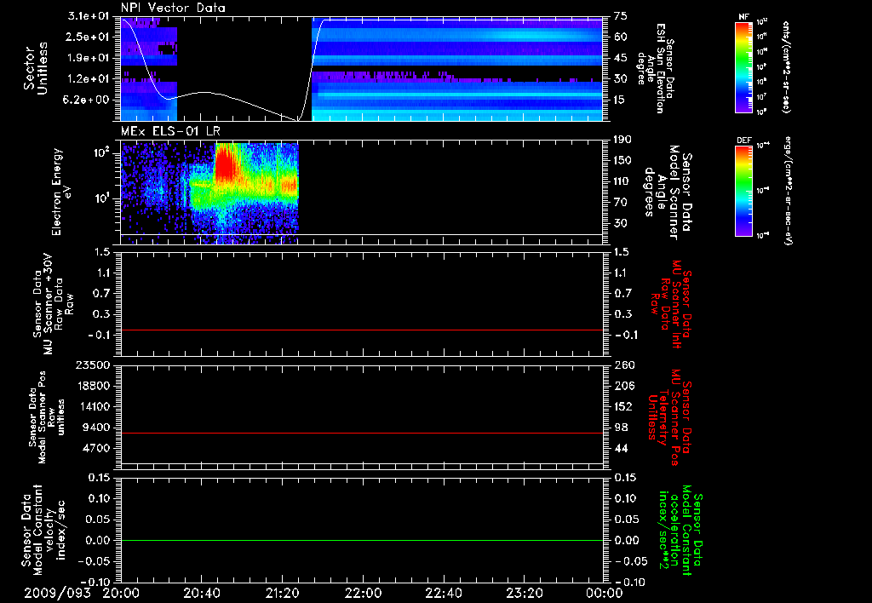Click the "Sector Unitless" axis label
The width and height of the screenshot is (872, 603).
point(36,68)
